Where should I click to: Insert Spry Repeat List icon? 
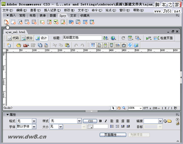tap(27, 22)
